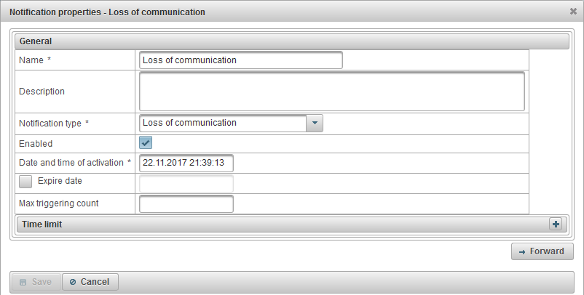This screenshot has width=584, height=295.
Task: Expand the Time limit section plus icon
Action: (x=556, y=225)
